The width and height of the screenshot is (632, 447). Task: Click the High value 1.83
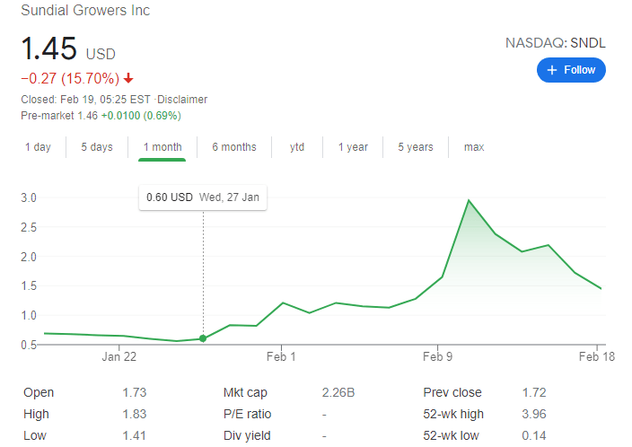[x=135, y=414]
